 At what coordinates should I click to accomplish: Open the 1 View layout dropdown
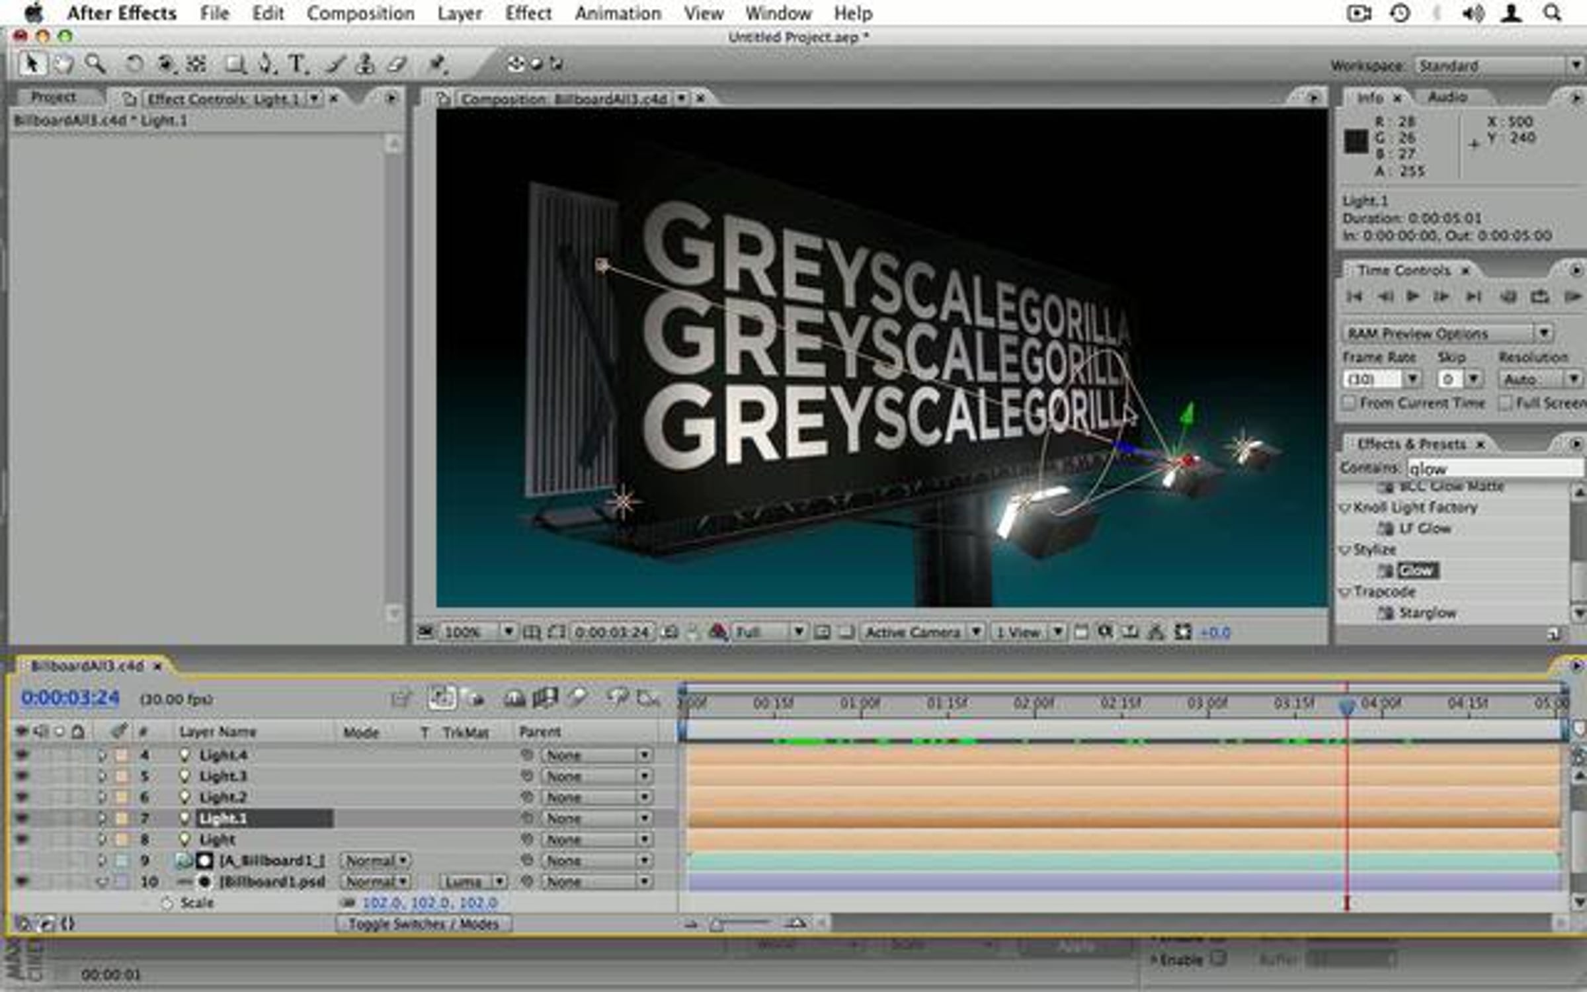tap(1028, 632)
